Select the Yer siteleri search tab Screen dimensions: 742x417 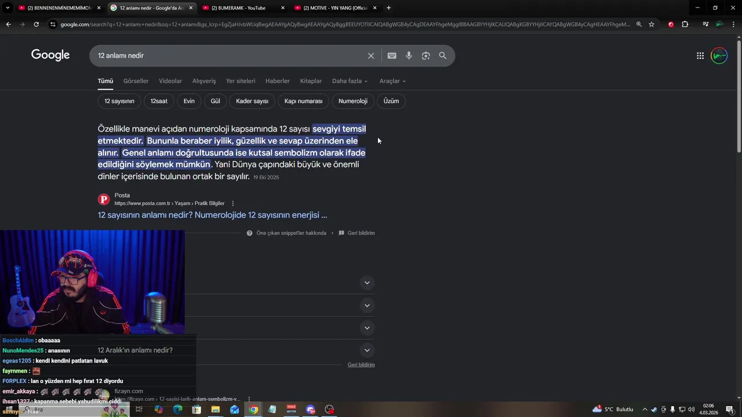pos(241,81)
